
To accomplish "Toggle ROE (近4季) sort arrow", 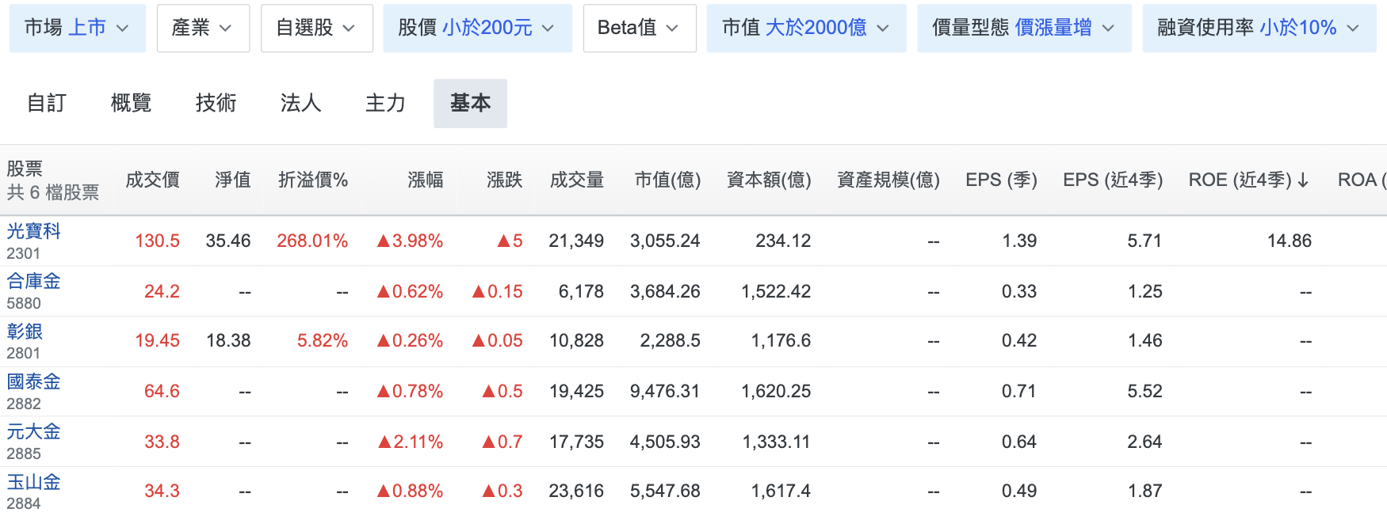I will (x=1302, y=180).
